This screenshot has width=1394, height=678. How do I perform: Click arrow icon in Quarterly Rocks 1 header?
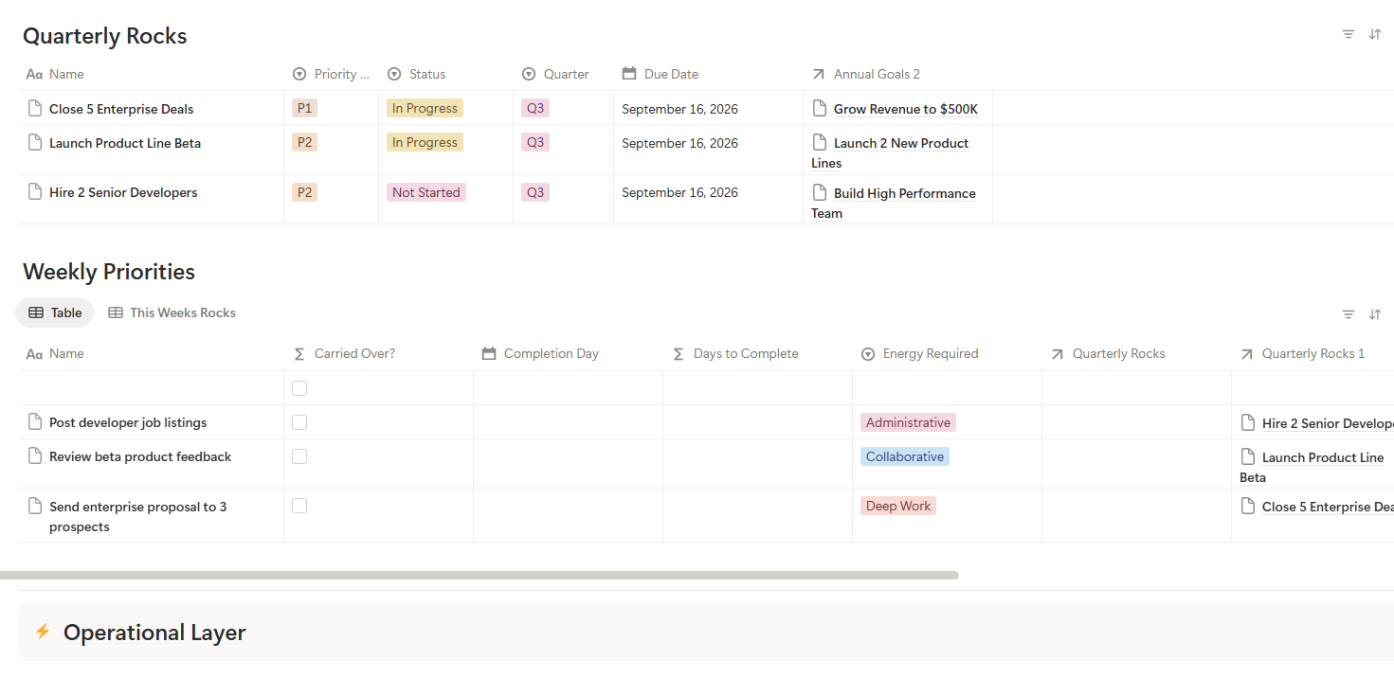[x=1247, y=353]
